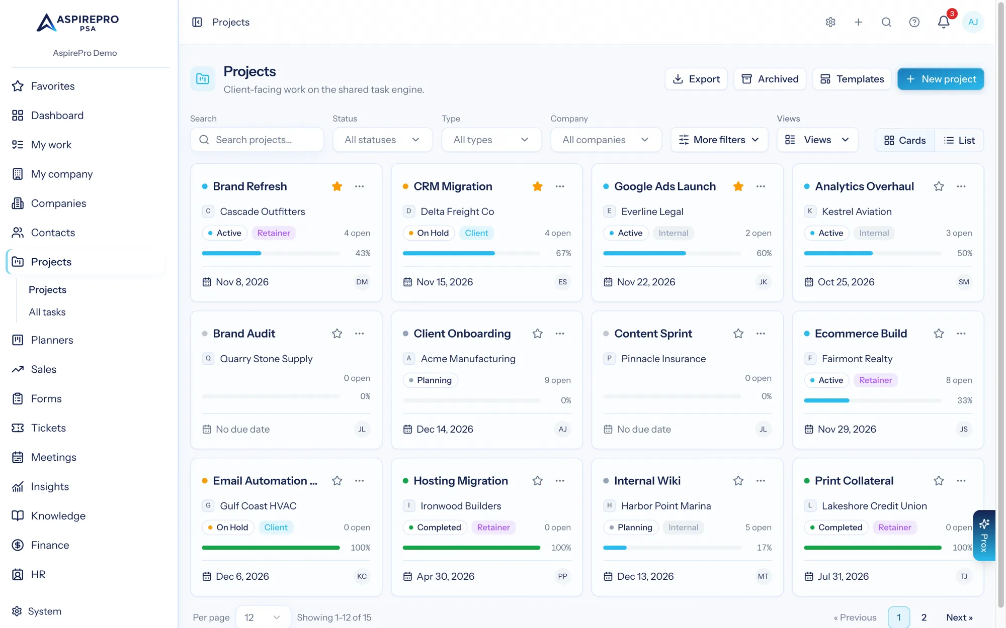Click the Search projects field
The width and height of the screenshot is (1006, 628).
click(257, 140)
